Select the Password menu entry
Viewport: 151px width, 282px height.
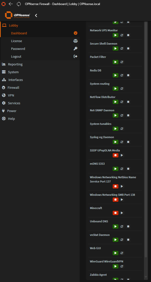point(18,49)
